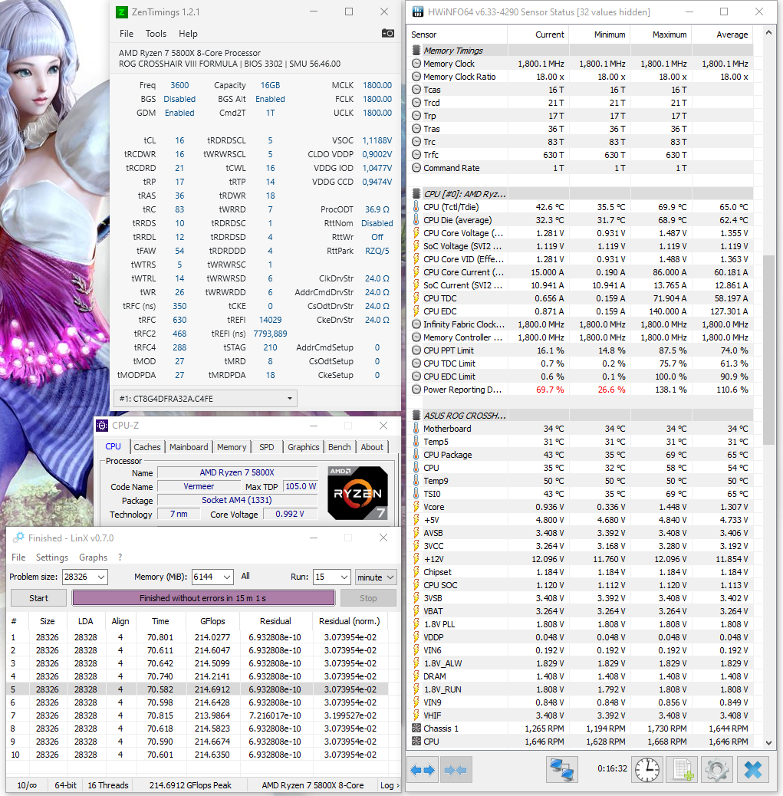Click the LinX Start button
This screenshot has height=796, width=783.
click(x=38, y=598)
